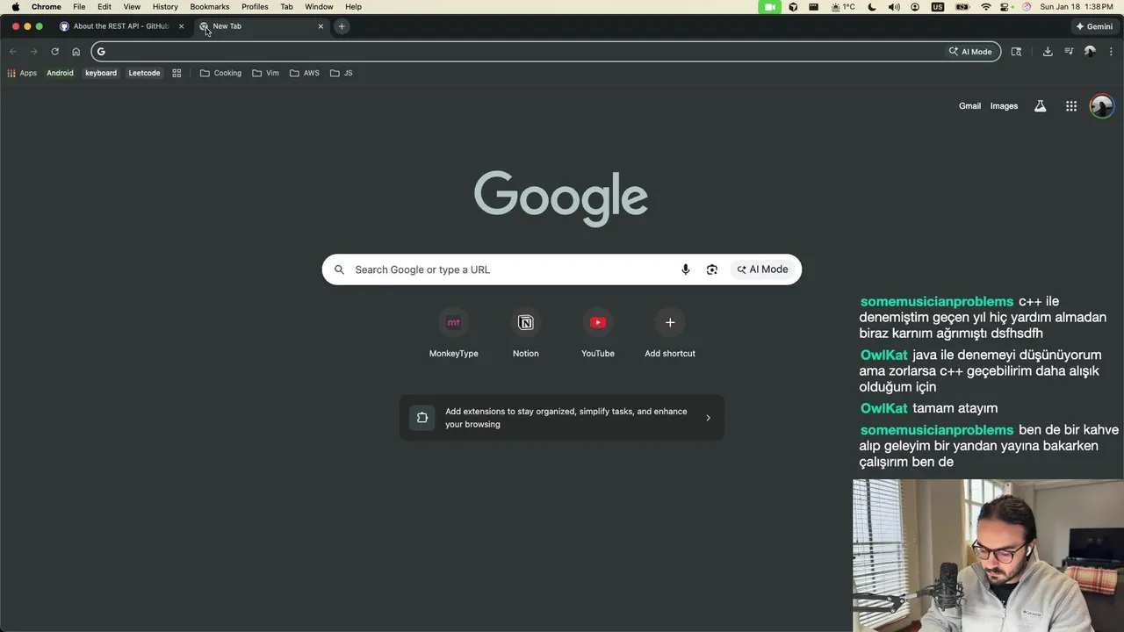Go to the home page
This screenshot has width=1124, height=632.
76,52
